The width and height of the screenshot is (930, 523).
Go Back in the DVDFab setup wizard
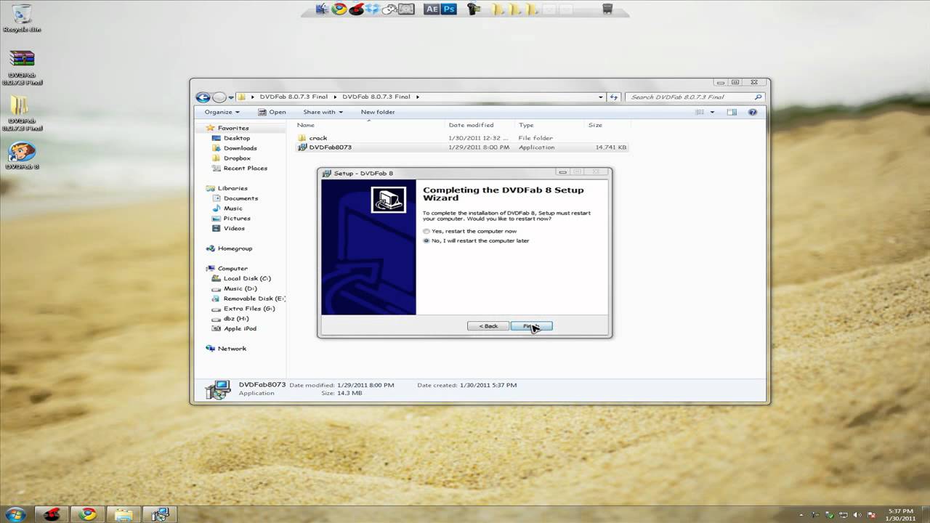(x=488, y=326)
